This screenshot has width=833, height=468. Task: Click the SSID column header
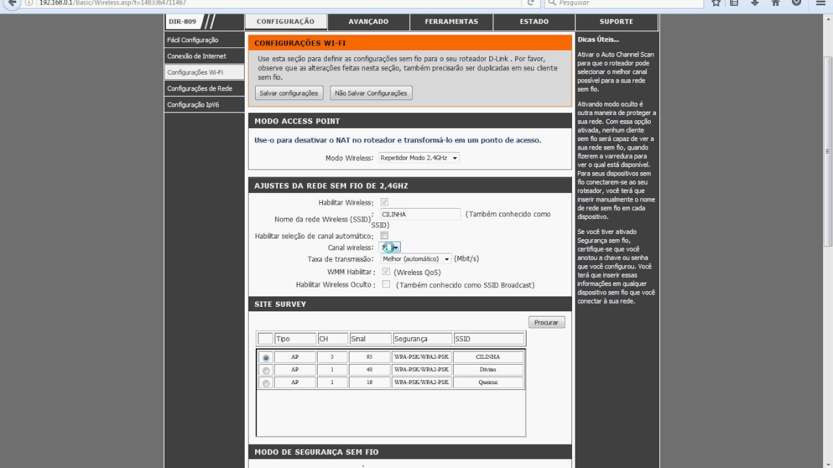(489, 339)
